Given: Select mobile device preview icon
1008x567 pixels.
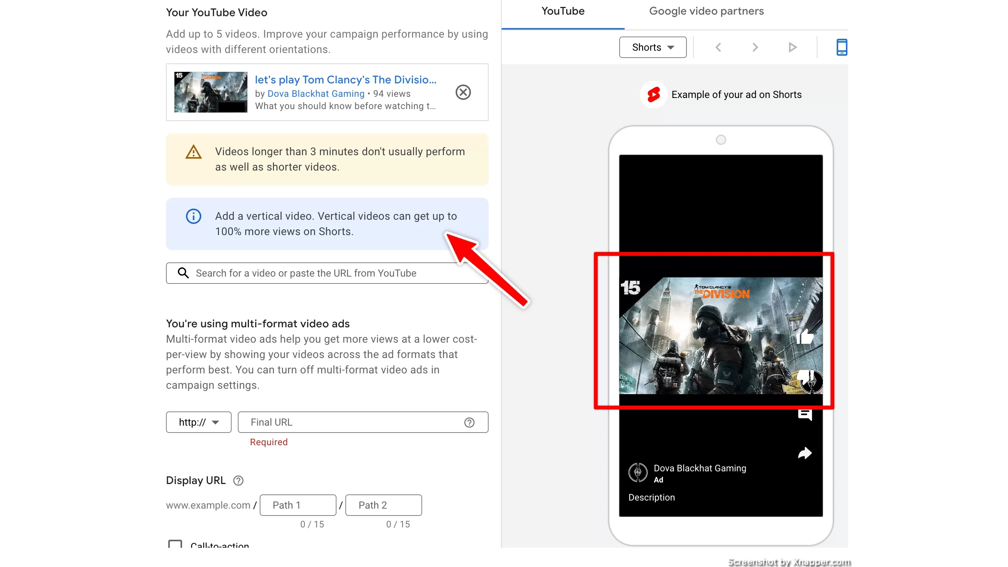Looking at the screenshot, I should pos(842,47).
